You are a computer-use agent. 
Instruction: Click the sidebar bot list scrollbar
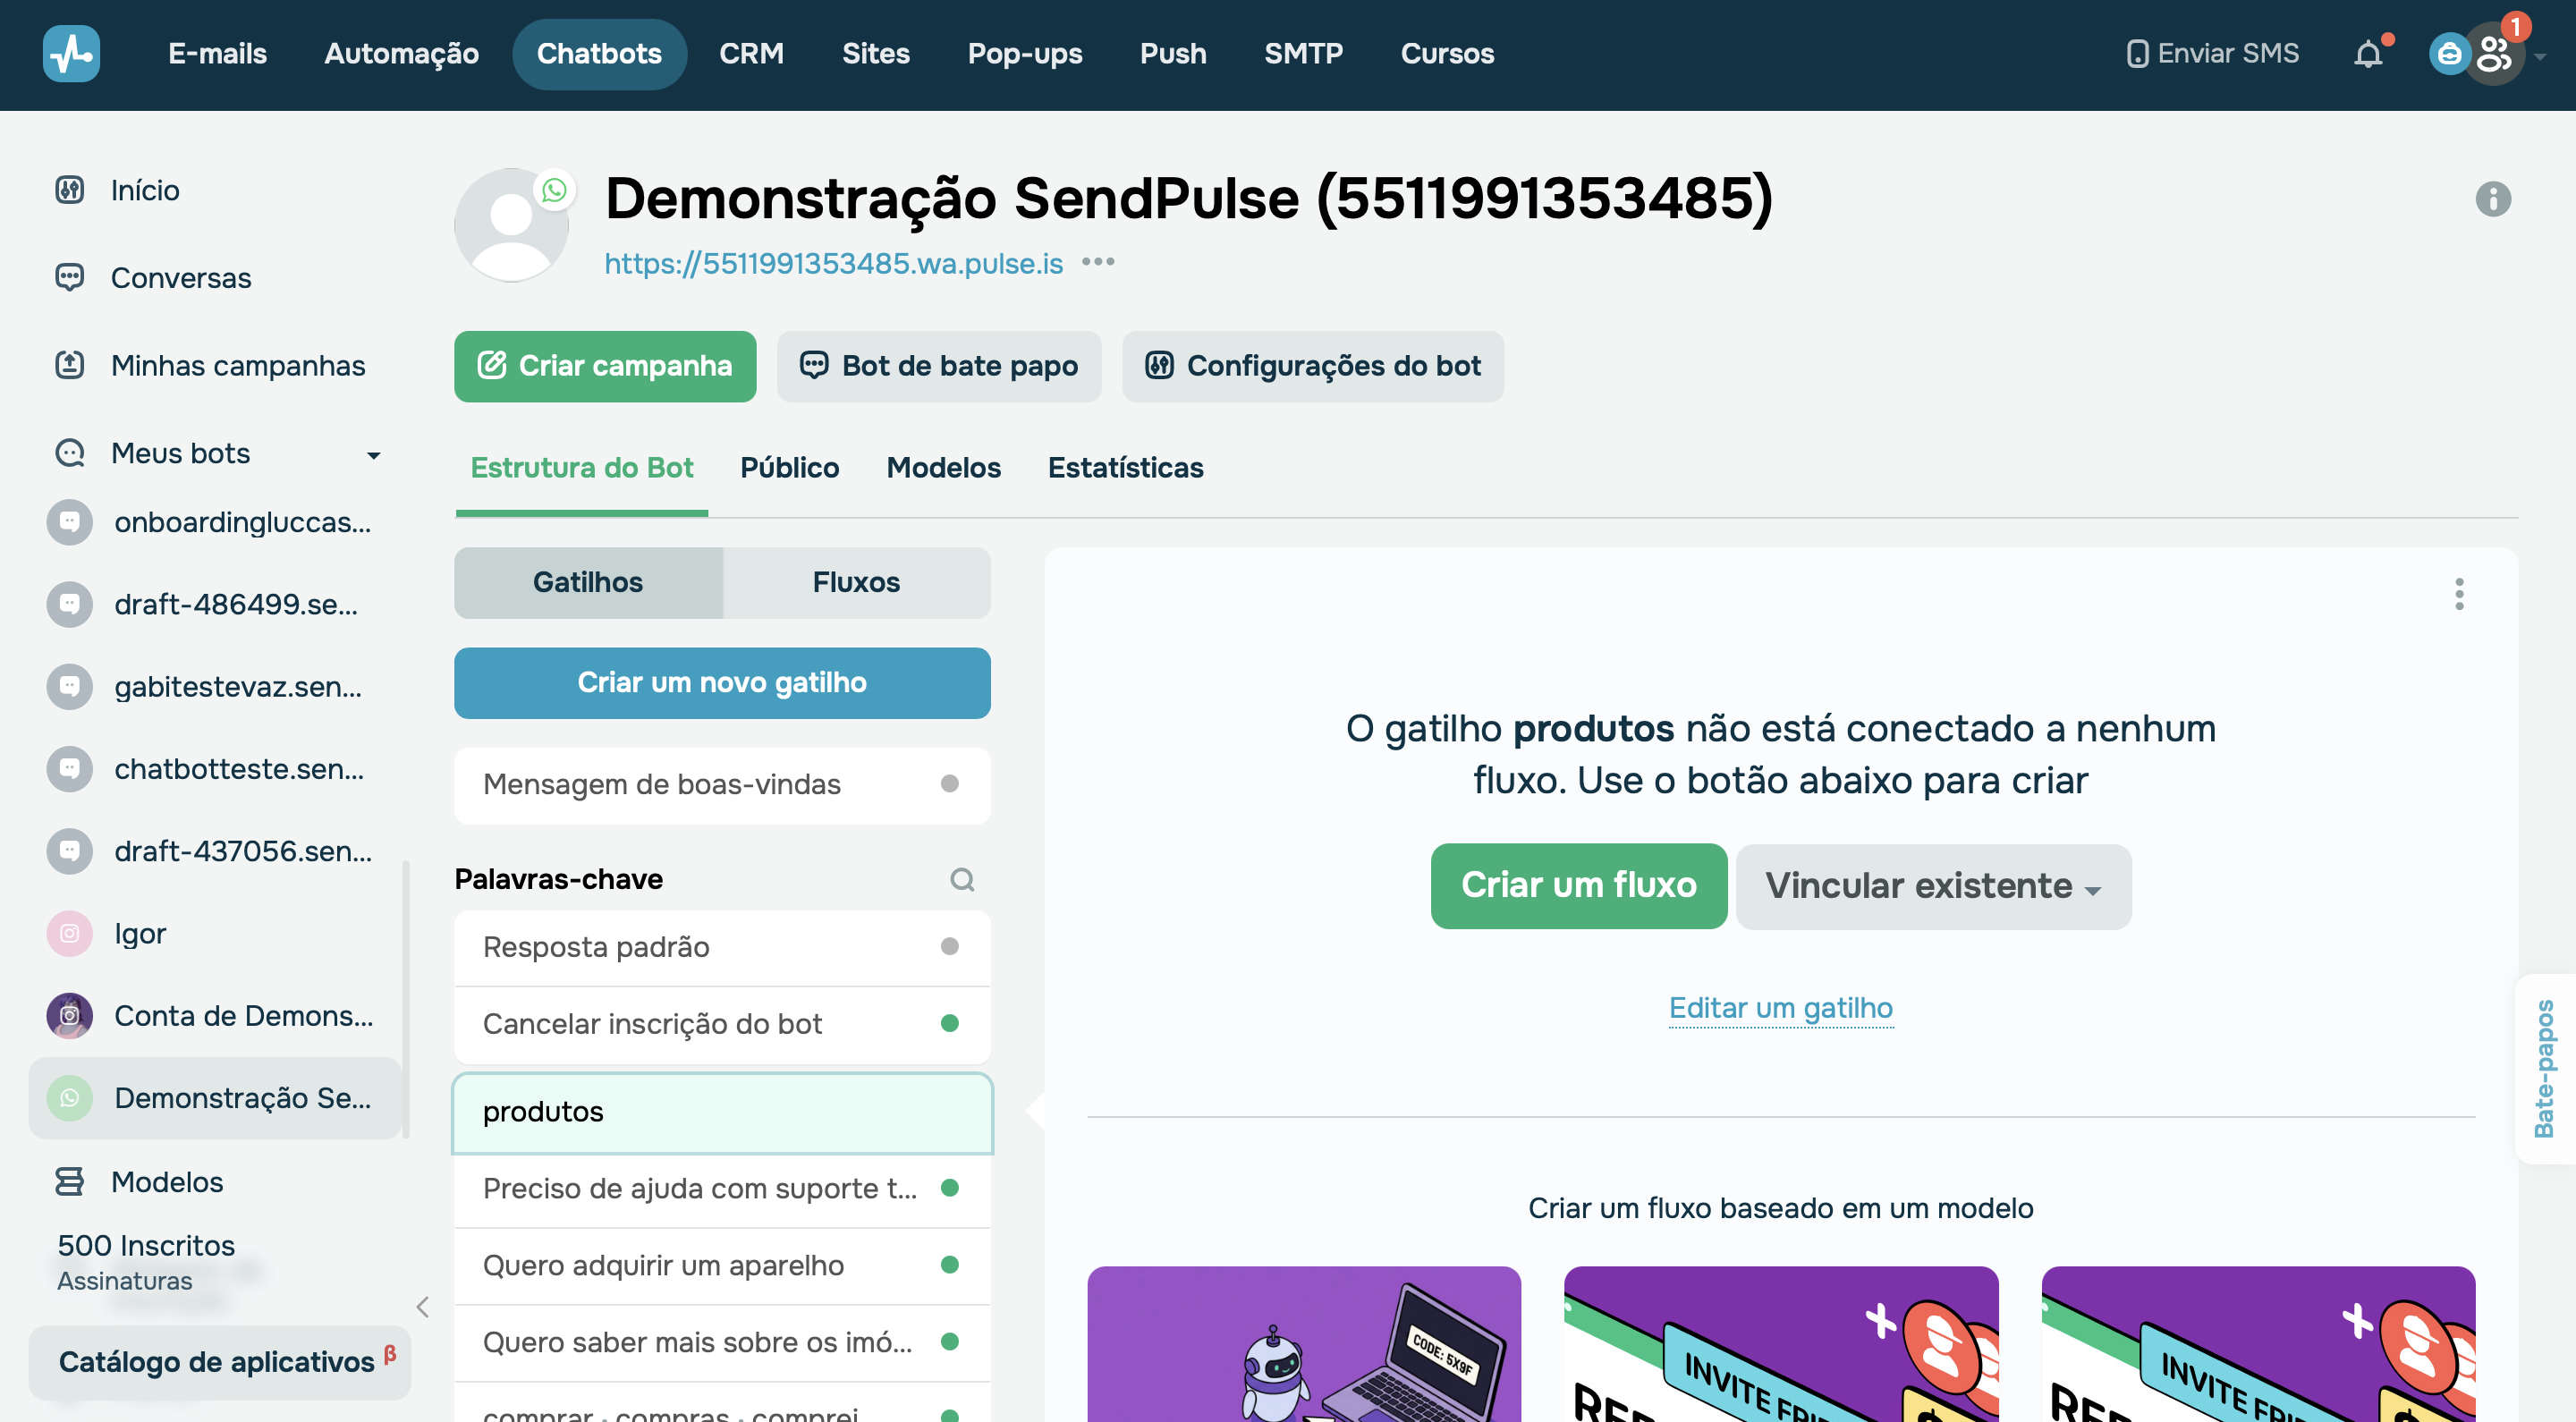405,998
